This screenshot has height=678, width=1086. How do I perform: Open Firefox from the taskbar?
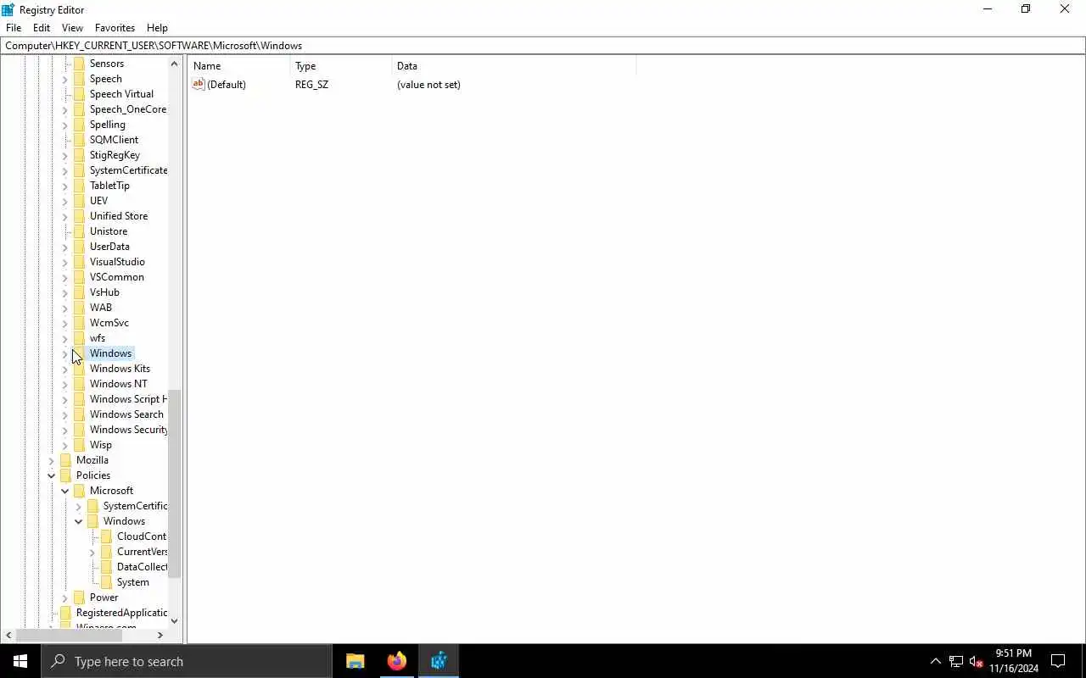(x=396, y=661)
